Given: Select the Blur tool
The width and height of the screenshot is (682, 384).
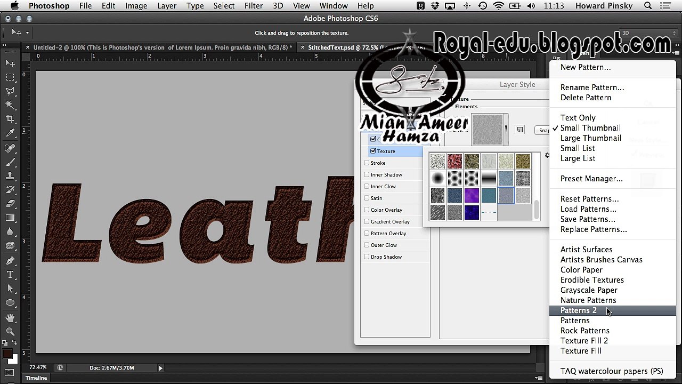Looking at the screenshot, I should tap(10, 232).
